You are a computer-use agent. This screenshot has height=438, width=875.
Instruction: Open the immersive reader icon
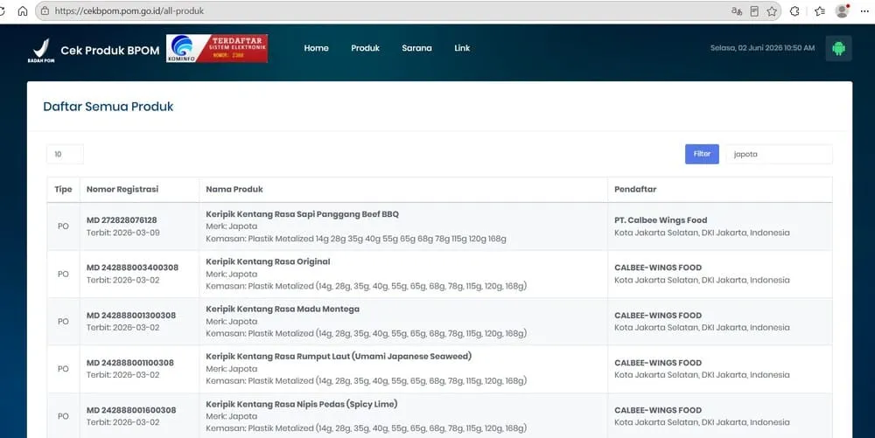754,10
